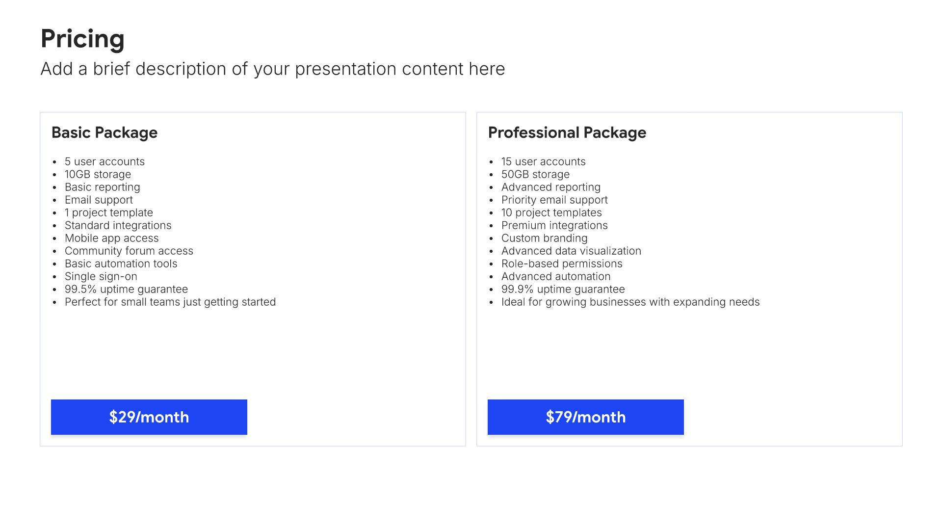Click the "99.9% uptime guarantee" line
Viewport: 942px width, 530px height.
click(x=563, y=289)
